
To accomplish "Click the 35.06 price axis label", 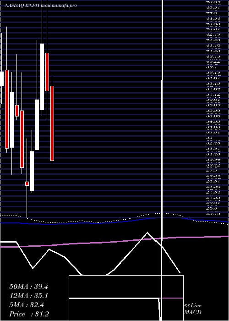I will tap(213, 116).
